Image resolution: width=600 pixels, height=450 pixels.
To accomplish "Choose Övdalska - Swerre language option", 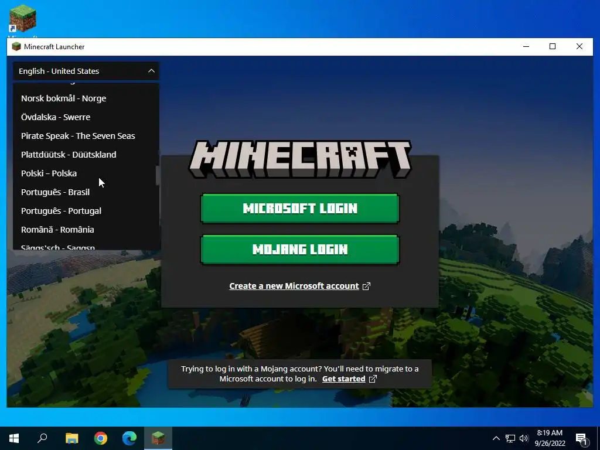I will (x=87, y=117).
